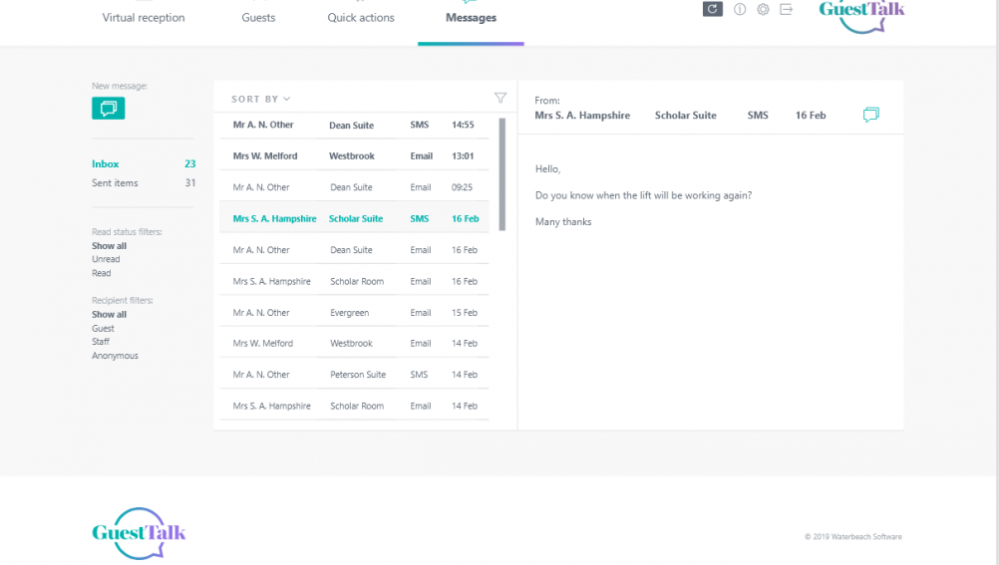Open the message list filter funnel icon

click(x=500, y=98)
